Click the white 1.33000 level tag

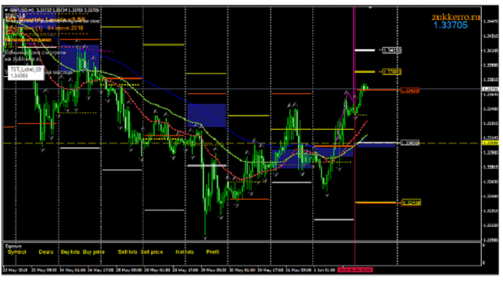[410, 143]
